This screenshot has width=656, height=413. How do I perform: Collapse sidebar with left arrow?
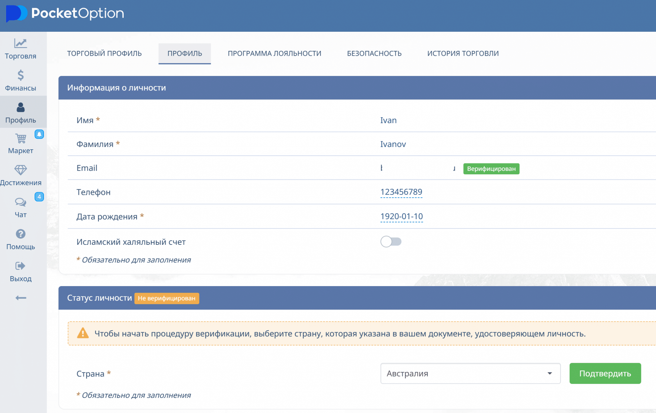(20, 298)
